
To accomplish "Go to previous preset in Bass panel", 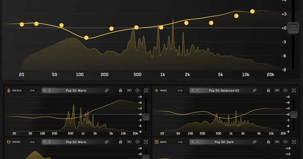I will [x=193, y=142].
